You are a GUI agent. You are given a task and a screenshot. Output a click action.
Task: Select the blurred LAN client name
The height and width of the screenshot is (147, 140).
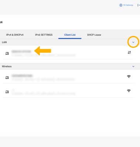[x=21, y=51]
